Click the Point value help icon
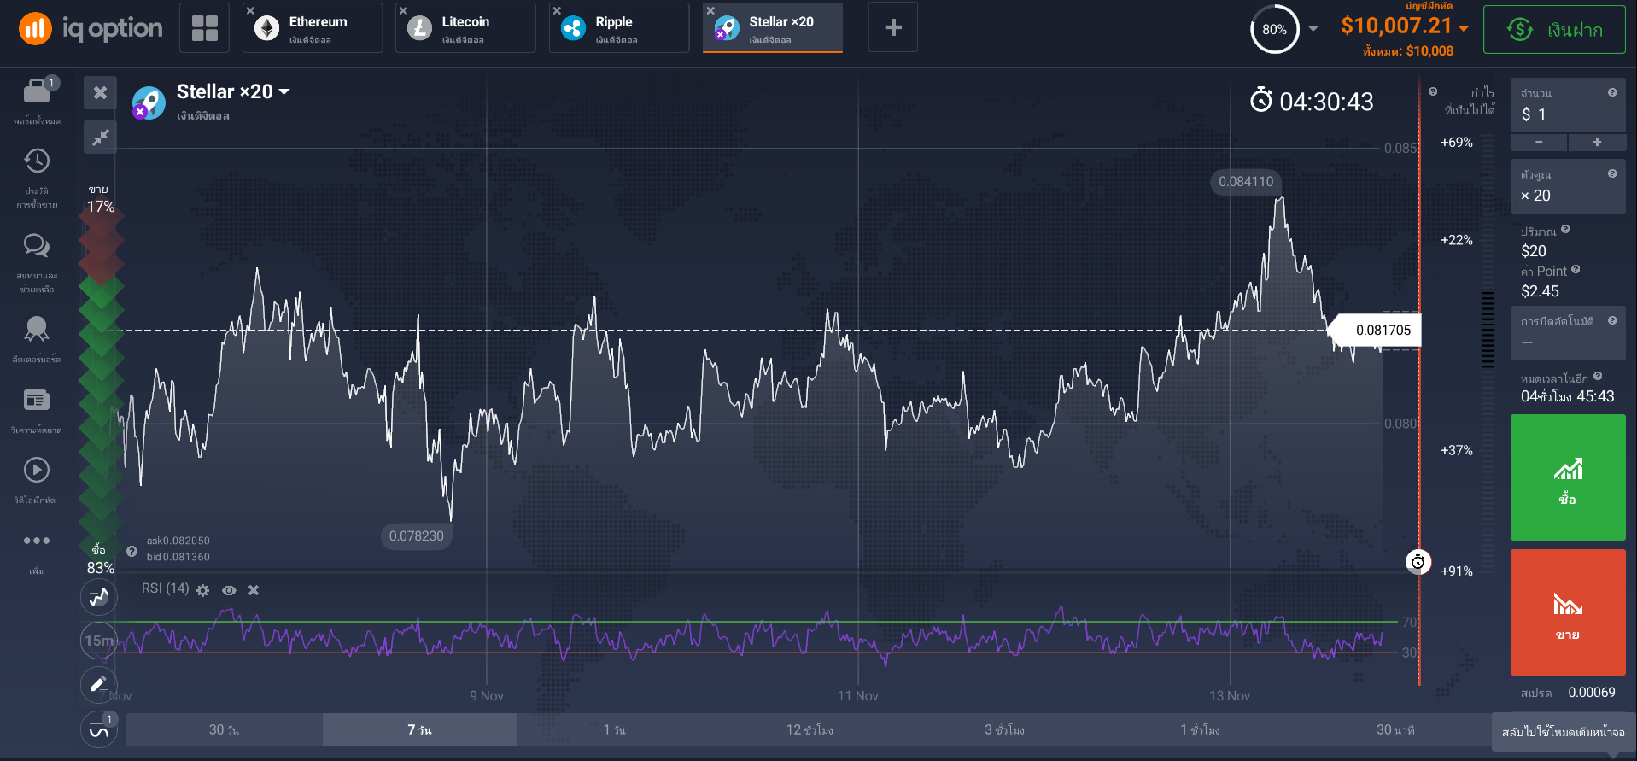Viewport: 1637px width, 761px height. point(1576,269)
